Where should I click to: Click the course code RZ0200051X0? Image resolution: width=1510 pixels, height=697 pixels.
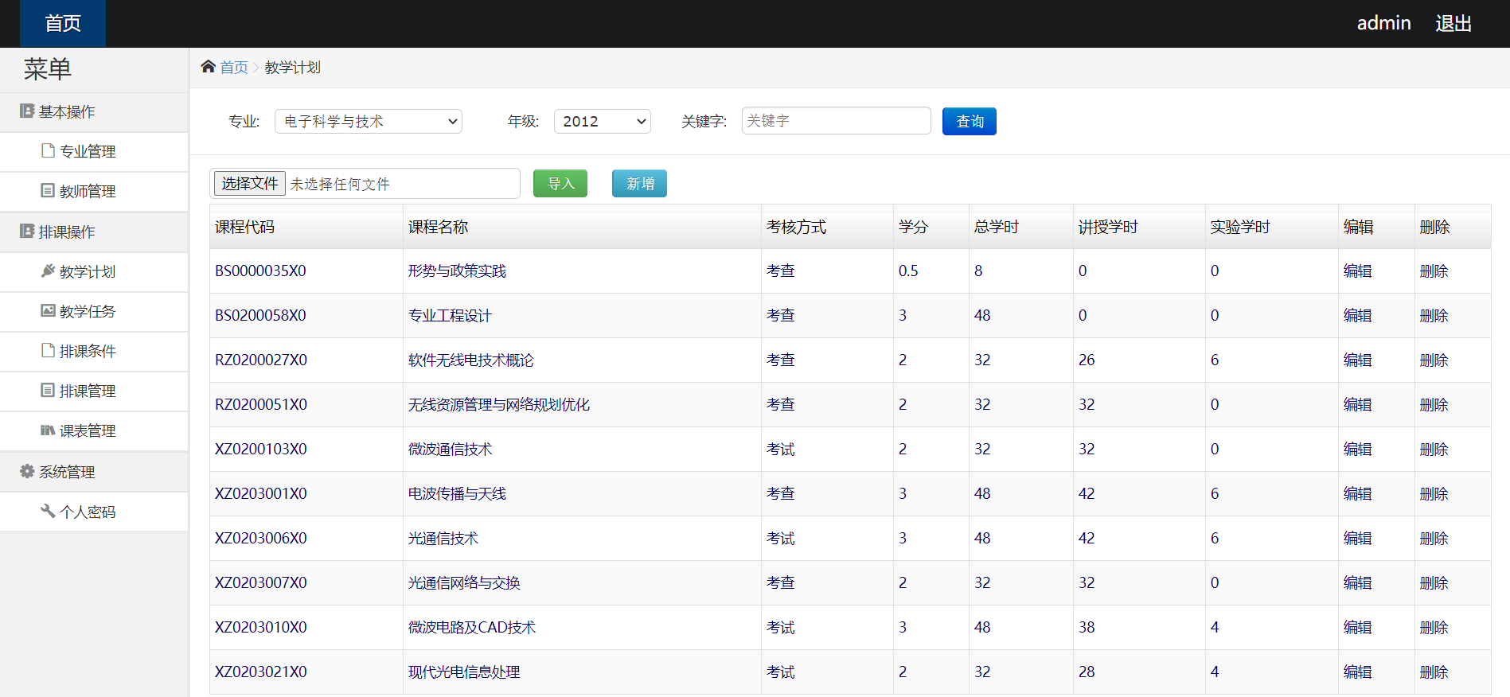(x=261, y=405)
